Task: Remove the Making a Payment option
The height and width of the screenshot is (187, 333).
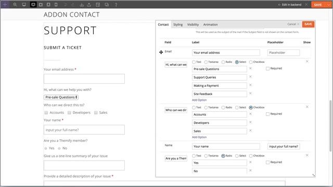Action: pos(250,85)
